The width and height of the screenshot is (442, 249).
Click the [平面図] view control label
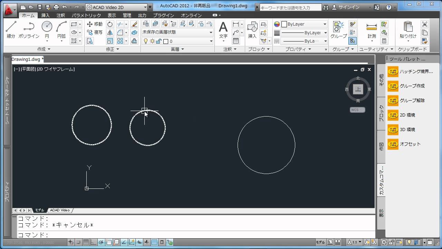pos(28,69)
